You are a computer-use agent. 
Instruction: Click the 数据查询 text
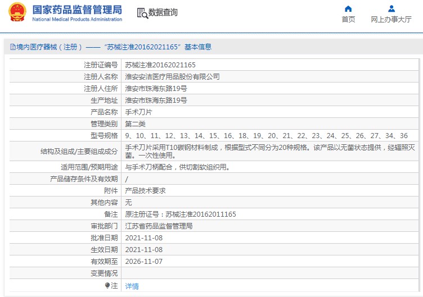(x=163, y=12)
